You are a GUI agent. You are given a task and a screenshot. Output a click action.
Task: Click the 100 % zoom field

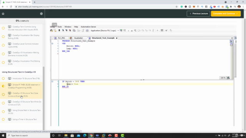tap(223, 78)
